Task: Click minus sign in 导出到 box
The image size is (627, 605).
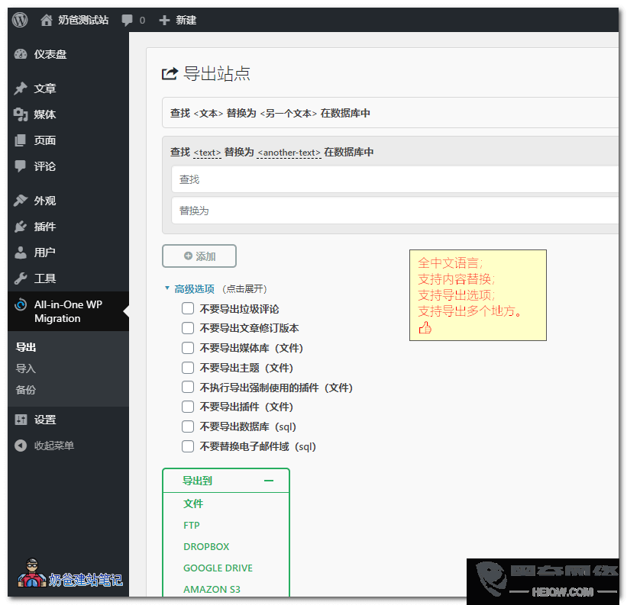Action: click(269, 481)
